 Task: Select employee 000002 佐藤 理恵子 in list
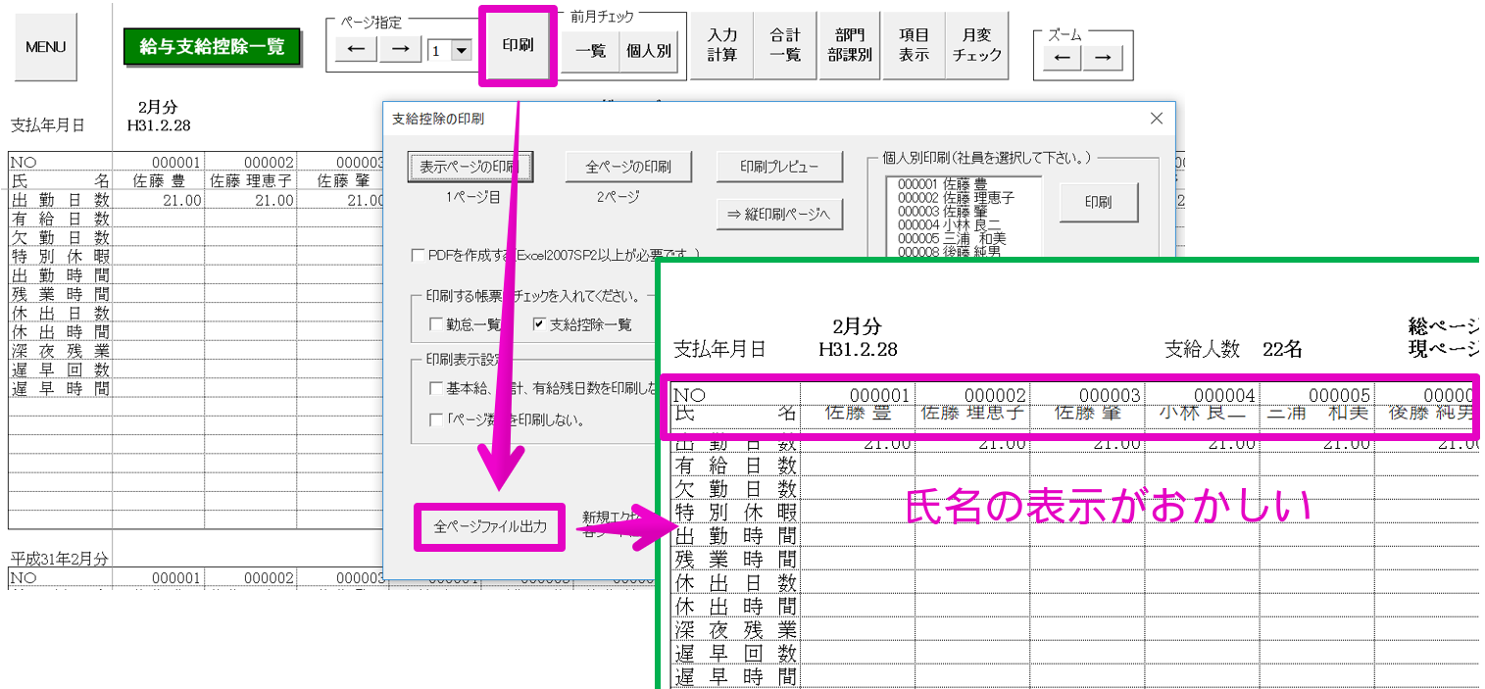[x=956, y=198]
